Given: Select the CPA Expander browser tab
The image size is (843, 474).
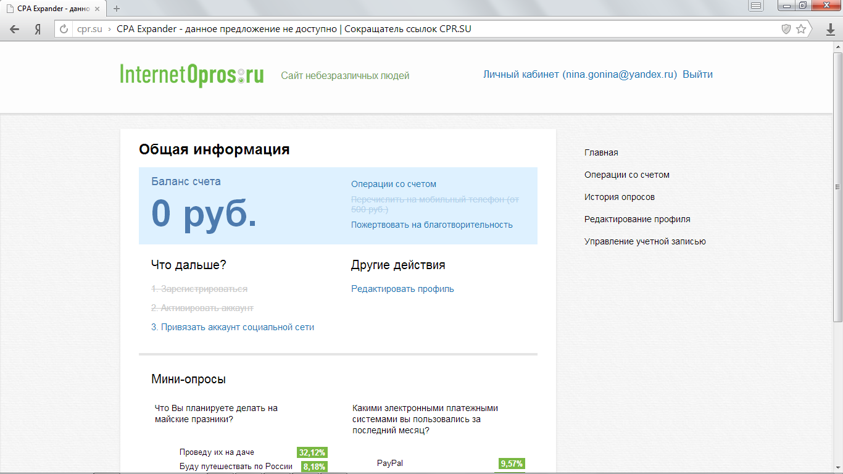Looking at the screenshot, I should 53,9.
